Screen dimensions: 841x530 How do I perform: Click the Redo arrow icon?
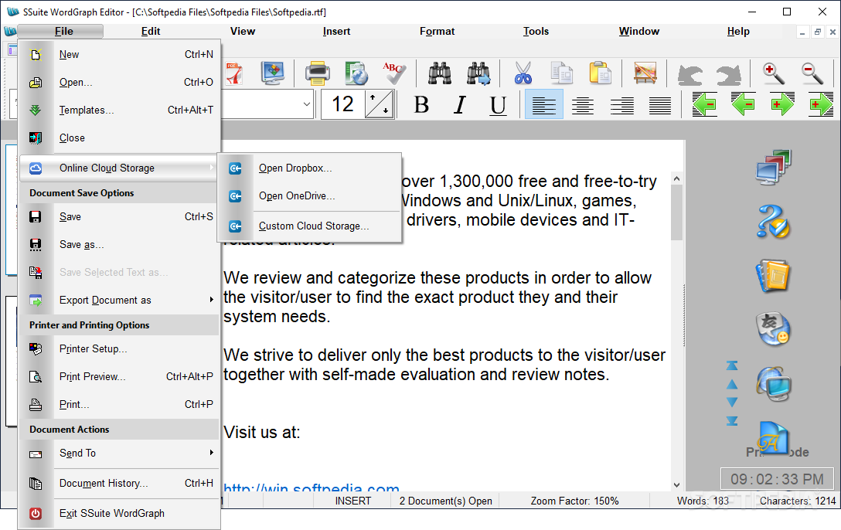728,74
